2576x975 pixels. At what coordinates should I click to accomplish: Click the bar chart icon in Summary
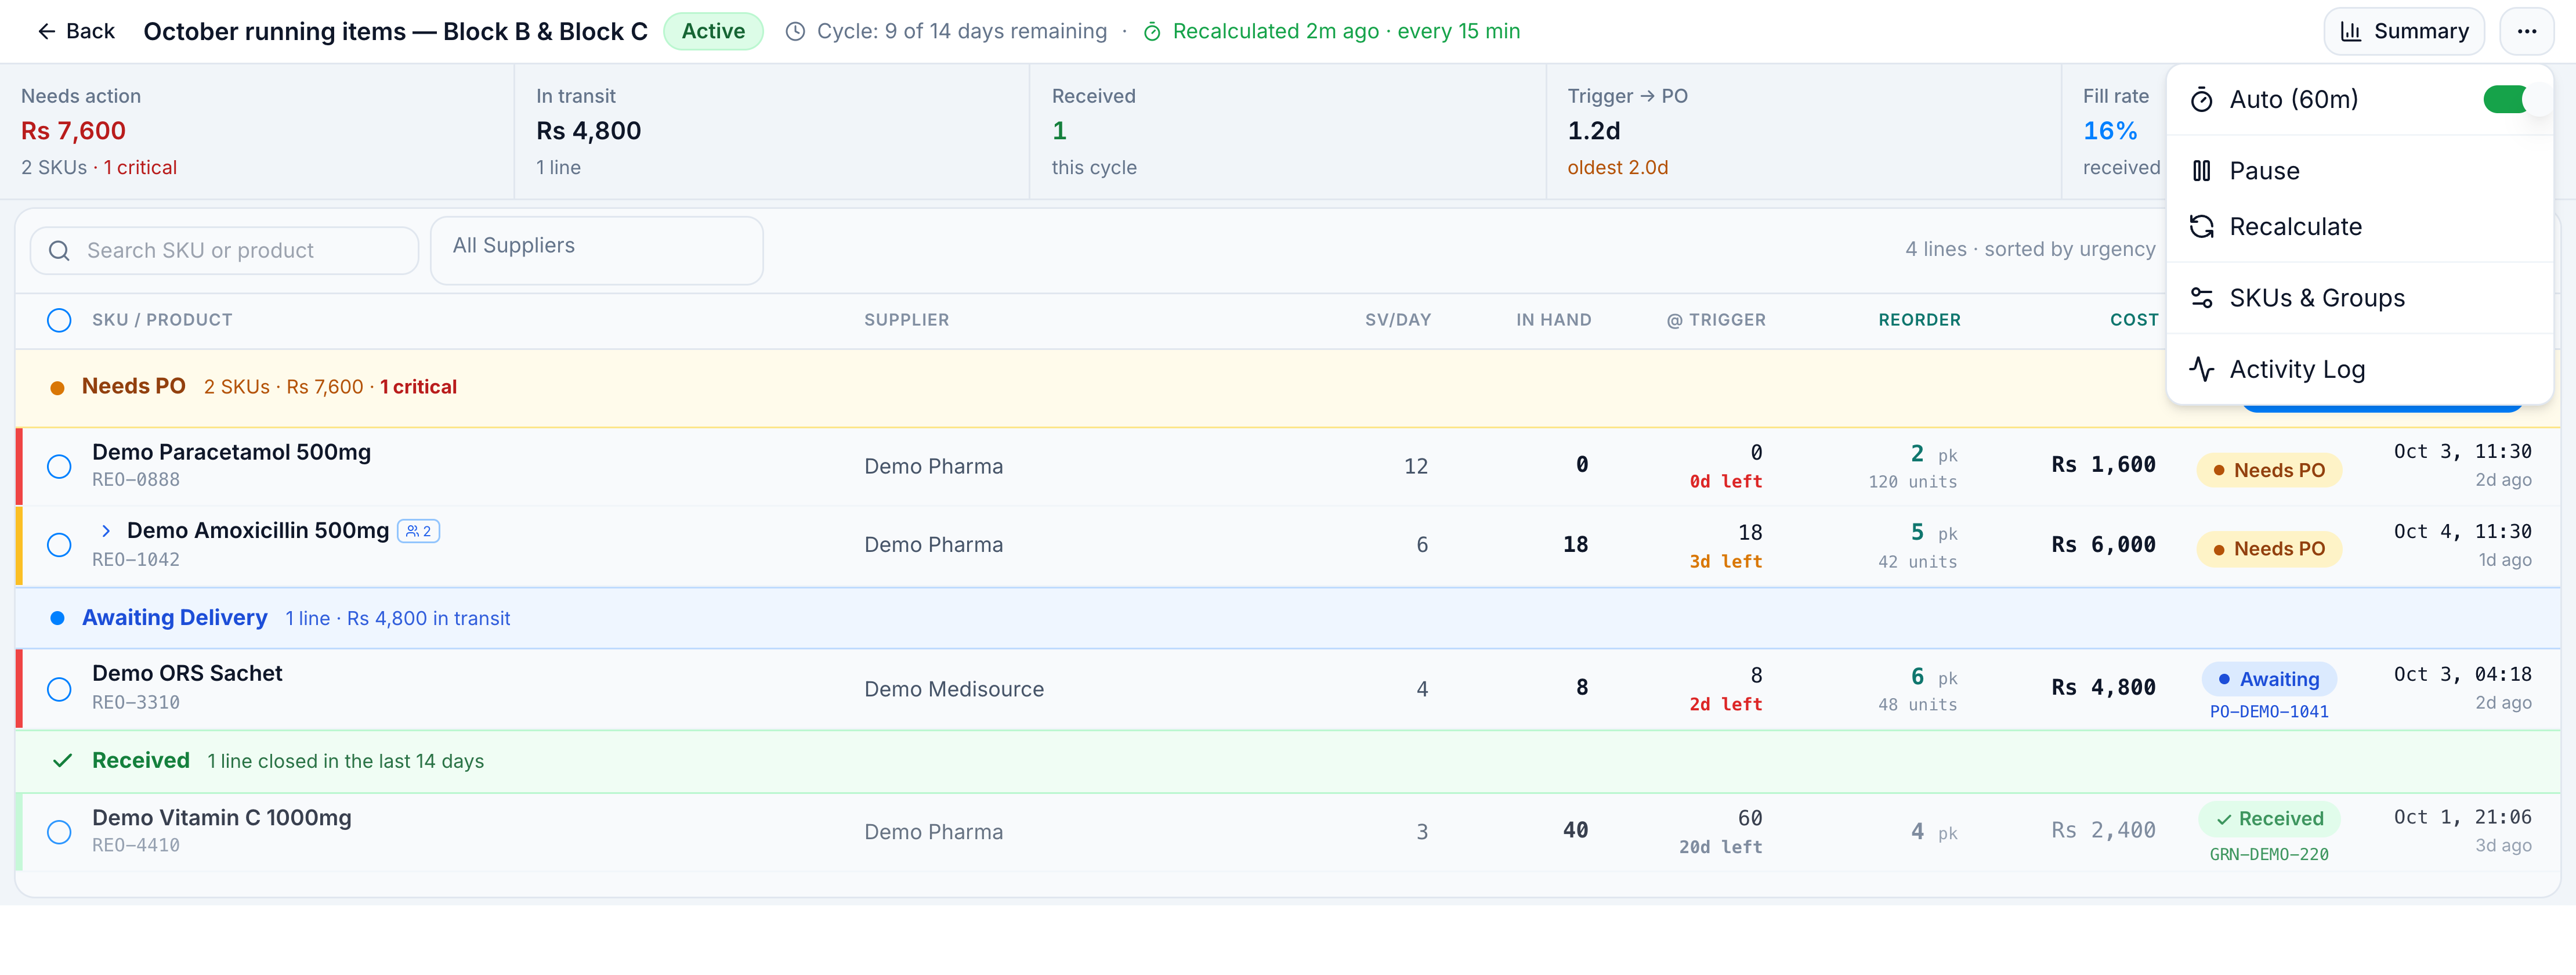(2352, 31)
